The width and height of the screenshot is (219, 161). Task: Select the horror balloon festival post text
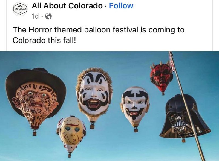point(99,35)
